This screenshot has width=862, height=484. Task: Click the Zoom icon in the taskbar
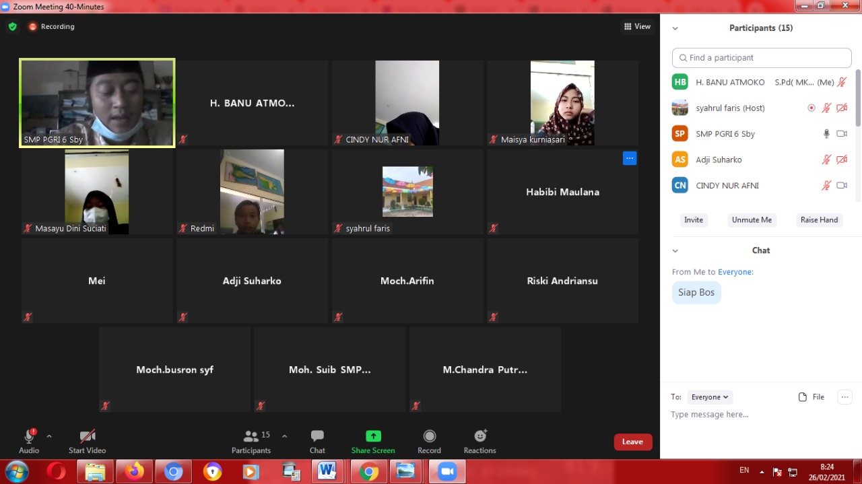coord(446,472)
